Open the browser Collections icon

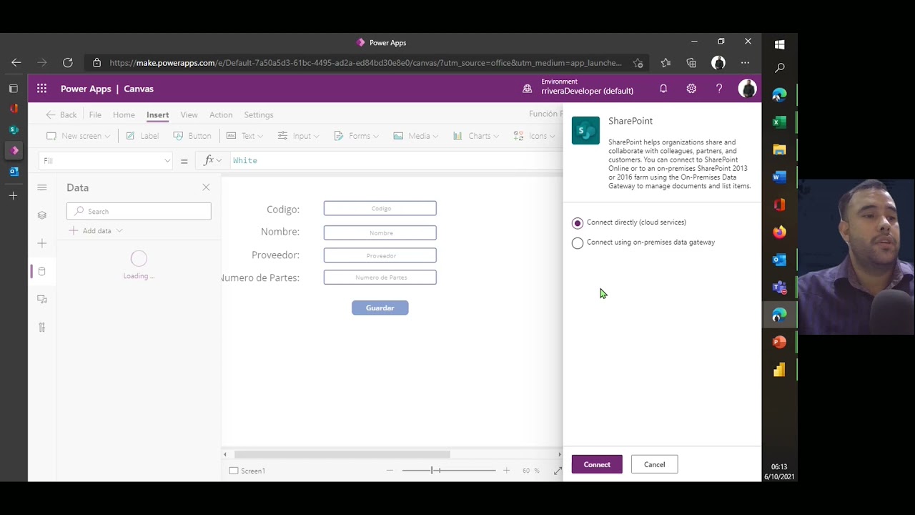(691, 63)
